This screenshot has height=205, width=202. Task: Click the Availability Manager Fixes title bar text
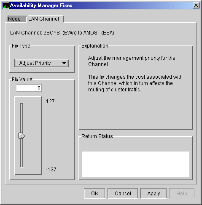click(x=41, y=5)
